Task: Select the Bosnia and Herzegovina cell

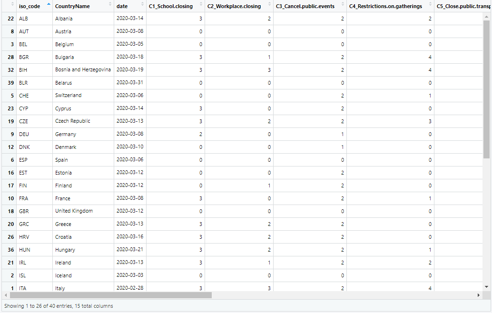Action: pos(83,70)
